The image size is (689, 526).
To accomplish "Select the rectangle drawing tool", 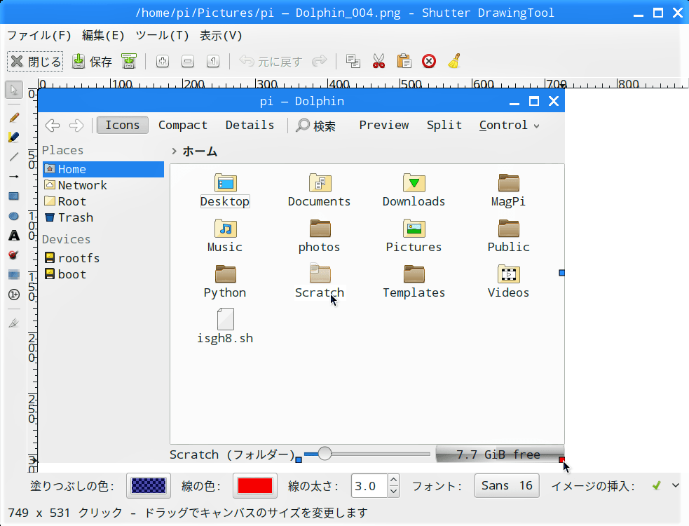I will [x=14, y=196].
